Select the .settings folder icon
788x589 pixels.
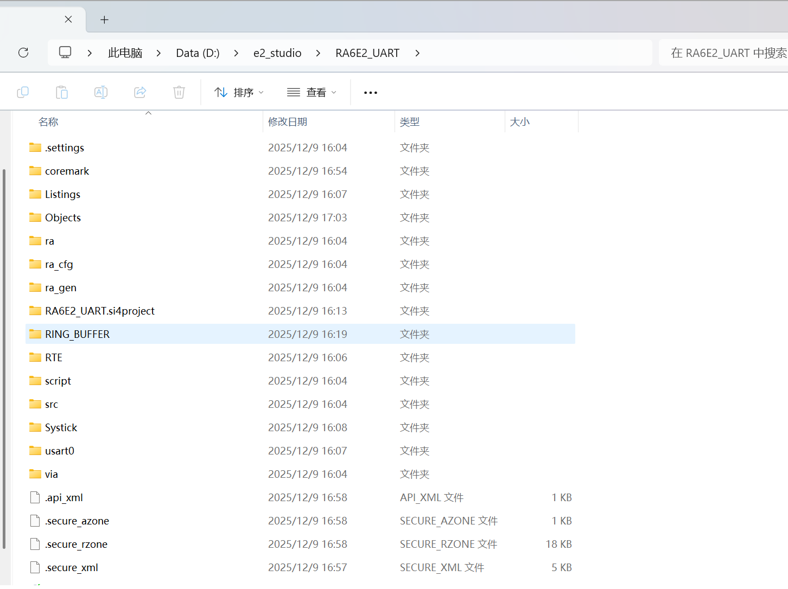coord(35,148)
